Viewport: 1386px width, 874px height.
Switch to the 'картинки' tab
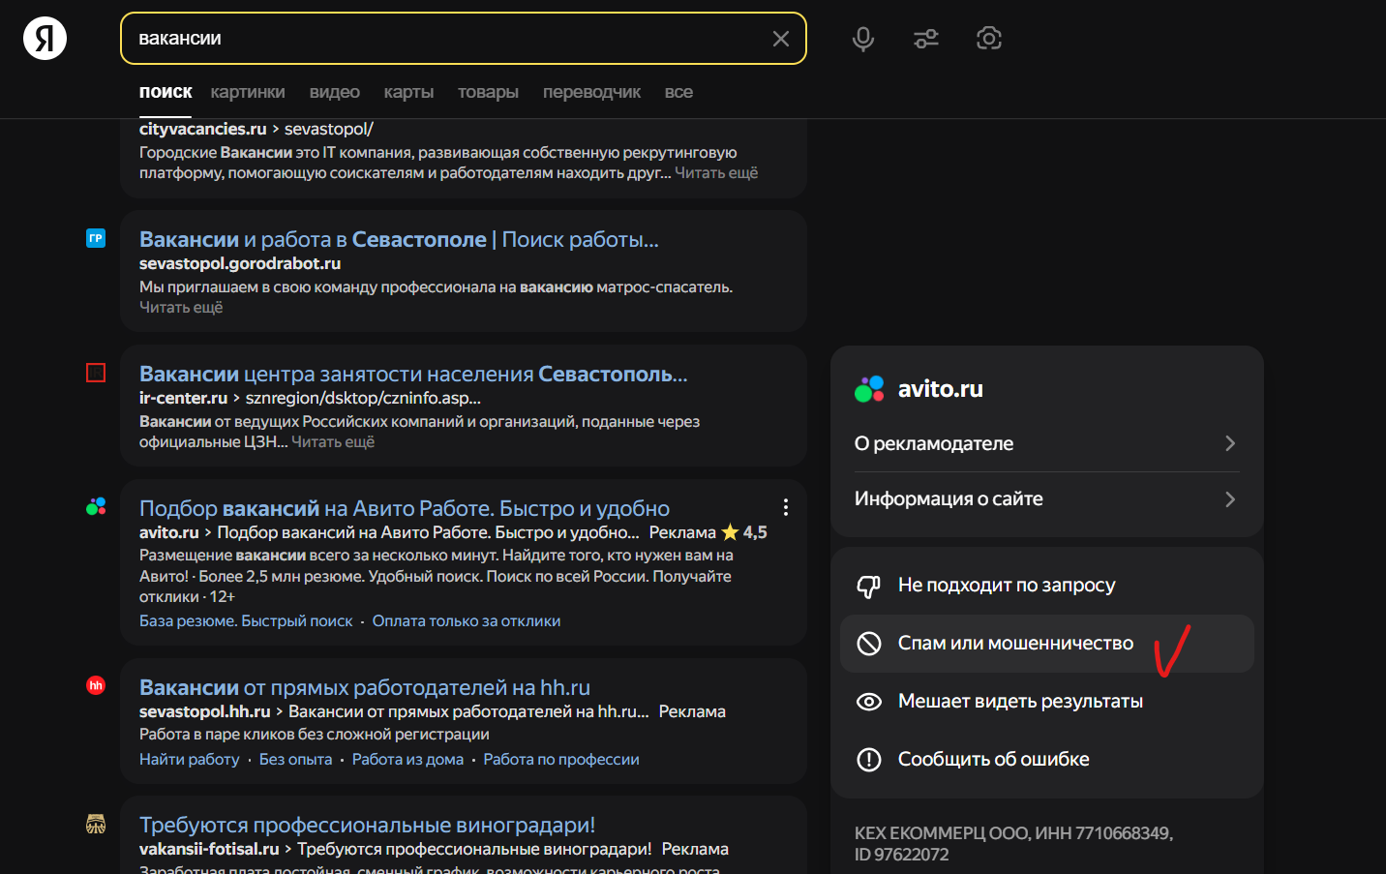tap(248, 92)
